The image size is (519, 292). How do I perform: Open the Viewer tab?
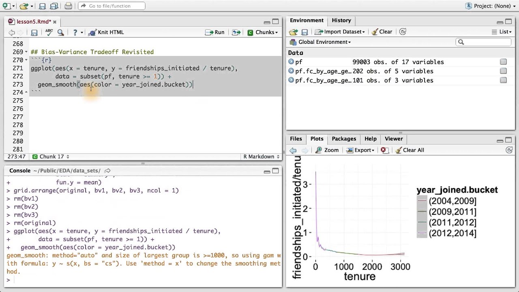click(394, 139)
